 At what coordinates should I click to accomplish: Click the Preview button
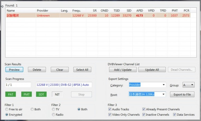tap(14, 70)
